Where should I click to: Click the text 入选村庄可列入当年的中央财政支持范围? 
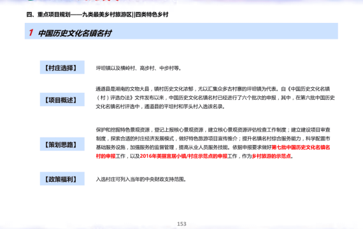(141, 179)
